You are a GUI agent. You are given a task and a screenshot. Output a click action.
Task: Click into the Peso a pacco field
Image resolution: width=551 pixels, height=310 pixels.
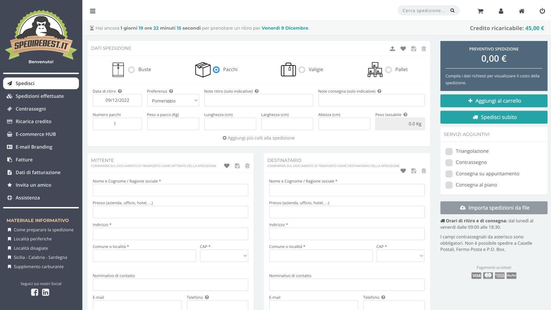173,124
